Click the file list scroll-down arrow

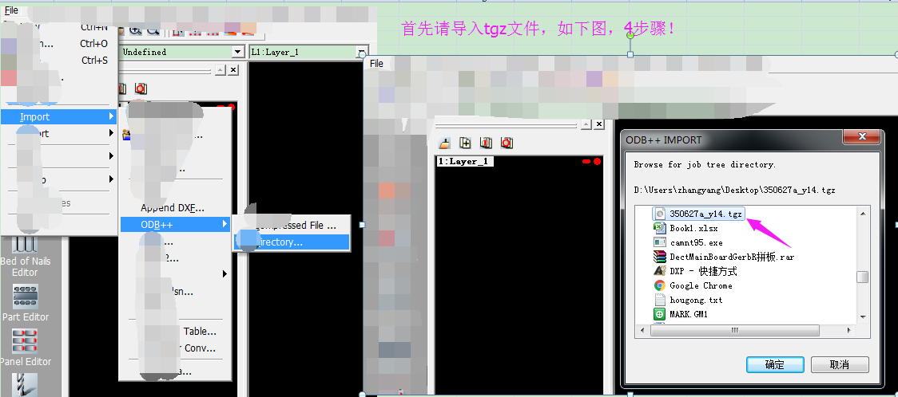(863, 316)
